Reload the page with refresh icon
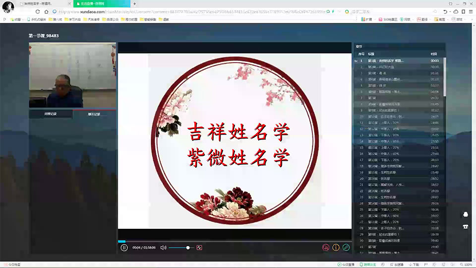Image resolution: width=476 pixels, height=268 pixels. point(38,12)
